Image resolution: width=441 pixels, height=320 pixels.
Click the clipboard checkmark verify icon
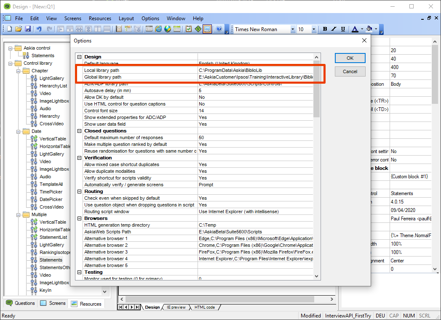pyautogui.click(x=189, y=29)
